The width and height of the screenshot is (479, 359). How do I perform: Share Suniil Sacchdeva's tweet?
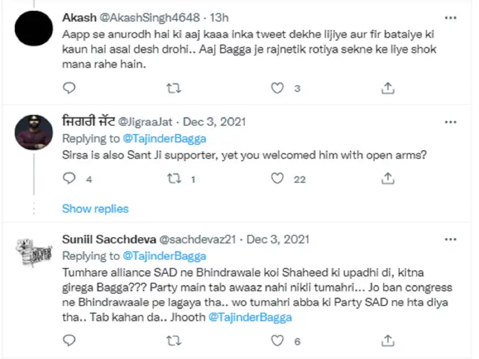pyautogui.click(x=387, y=340)
